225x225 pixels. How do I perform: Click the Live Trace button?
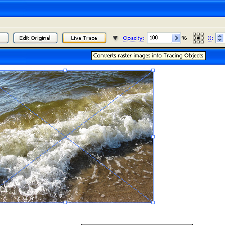tap(84, 38)
